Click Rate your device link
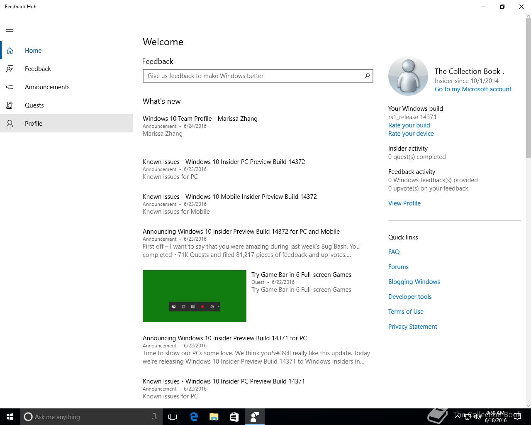The width and height of the screenshot is (531, 425). coord(411,134)
